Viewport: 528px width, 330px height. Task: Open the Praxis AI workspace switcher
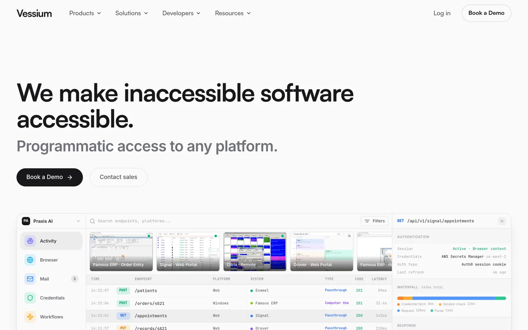[x=52, y=221]
